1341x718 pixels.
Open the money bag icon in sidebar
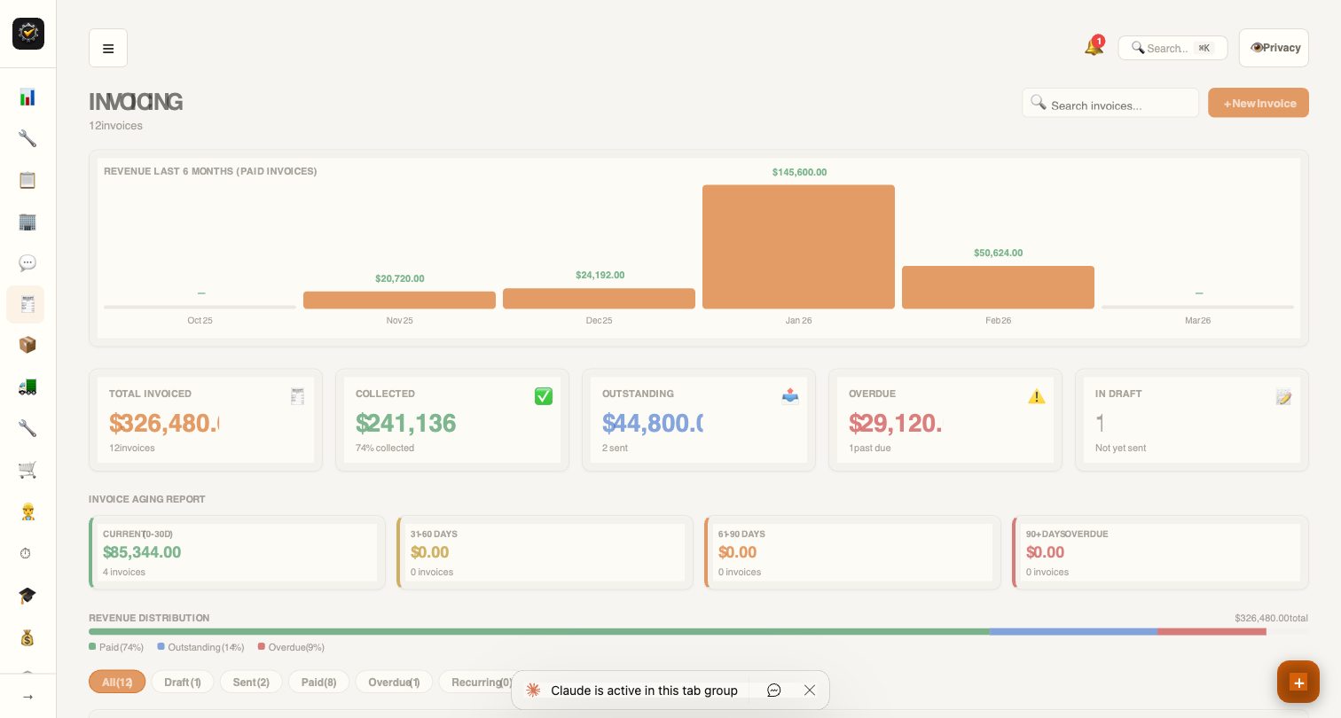[27, 637]
